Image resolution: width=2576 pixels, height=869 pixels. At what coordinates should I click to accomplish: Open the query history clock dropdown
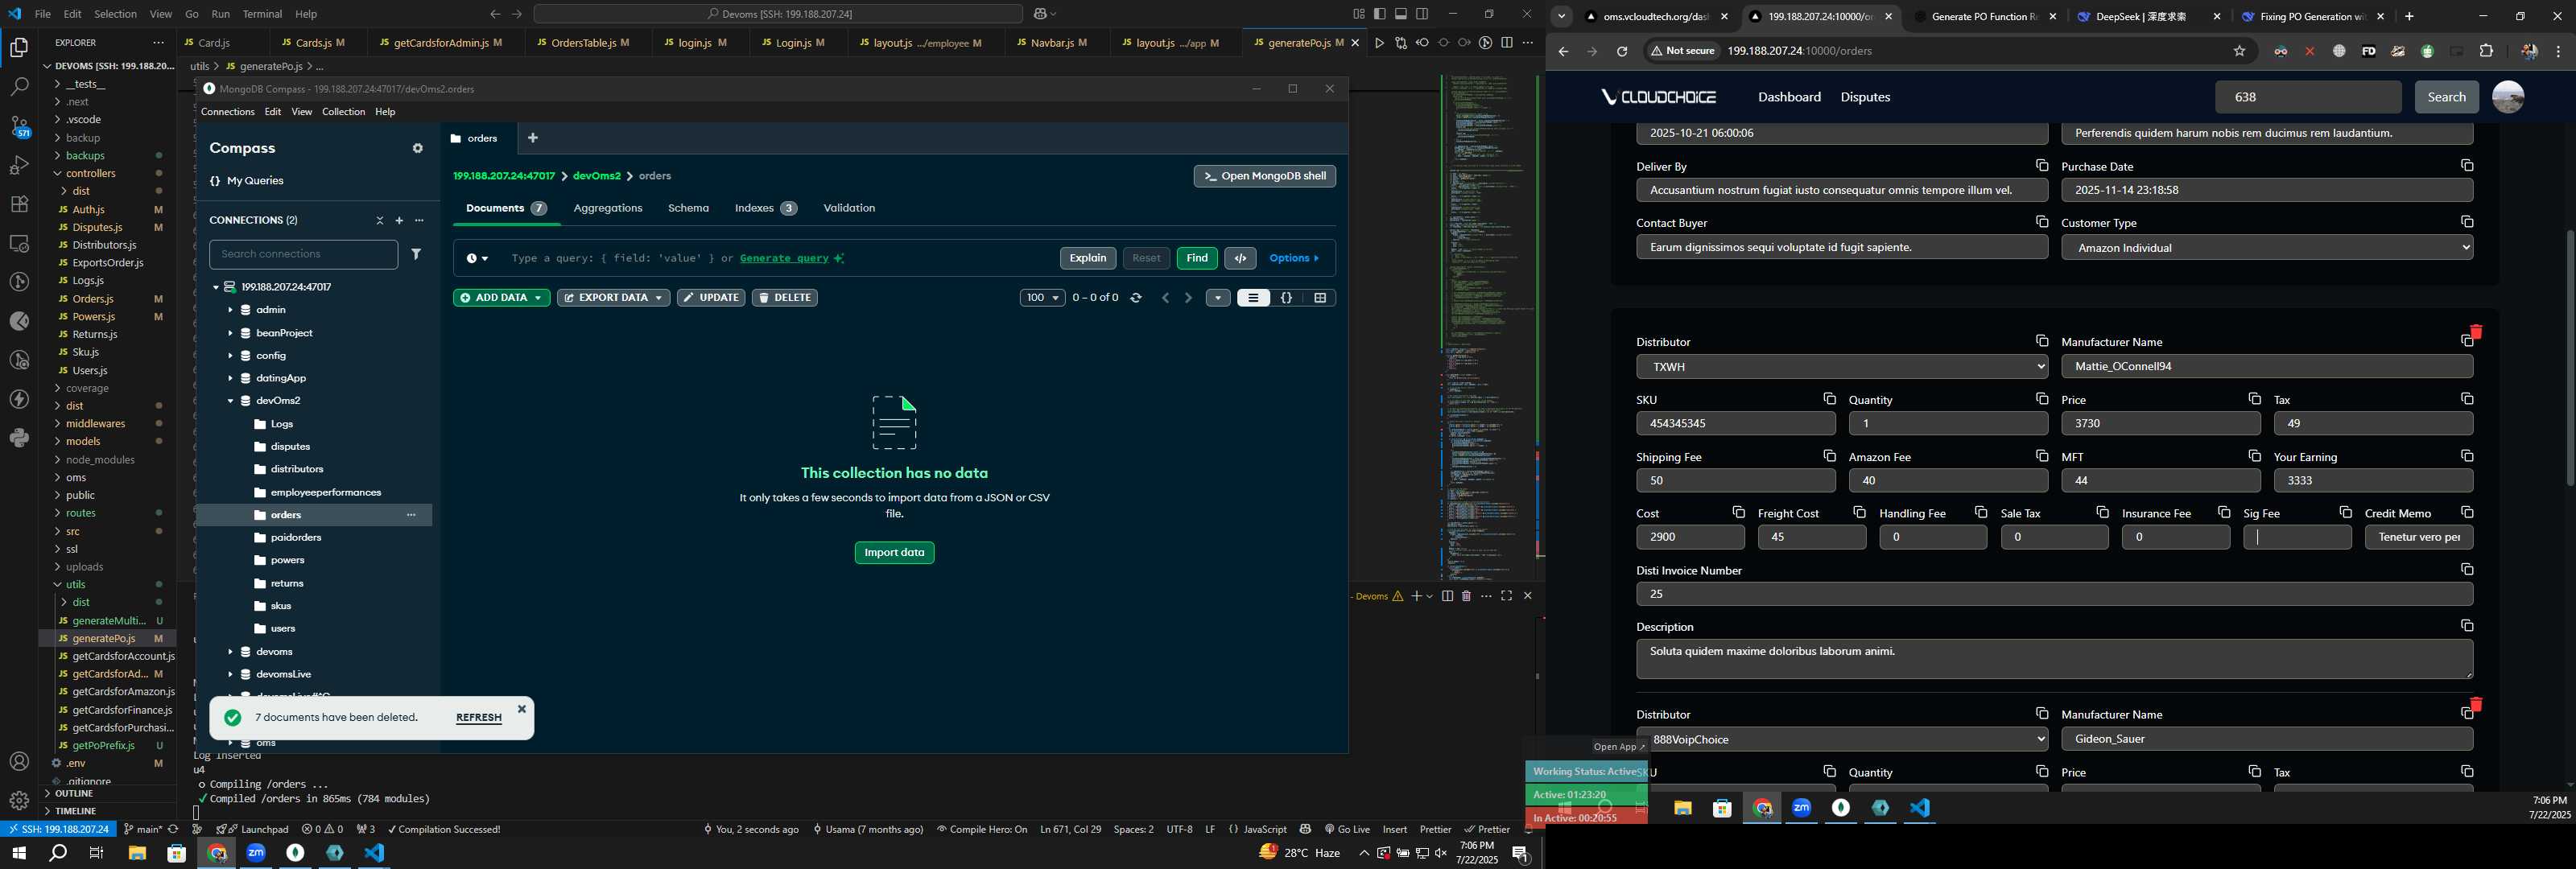477,258
